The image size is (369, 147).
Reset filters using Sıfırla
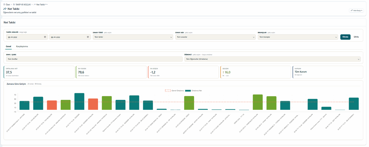[356, 37]
